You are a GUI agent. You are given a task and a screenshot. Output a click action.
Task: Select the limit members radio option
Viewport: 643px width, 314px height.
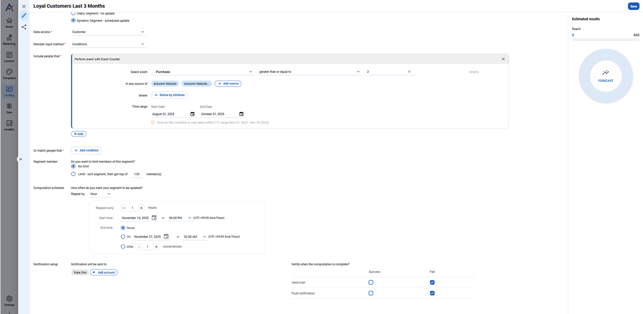tap(73, 174)
